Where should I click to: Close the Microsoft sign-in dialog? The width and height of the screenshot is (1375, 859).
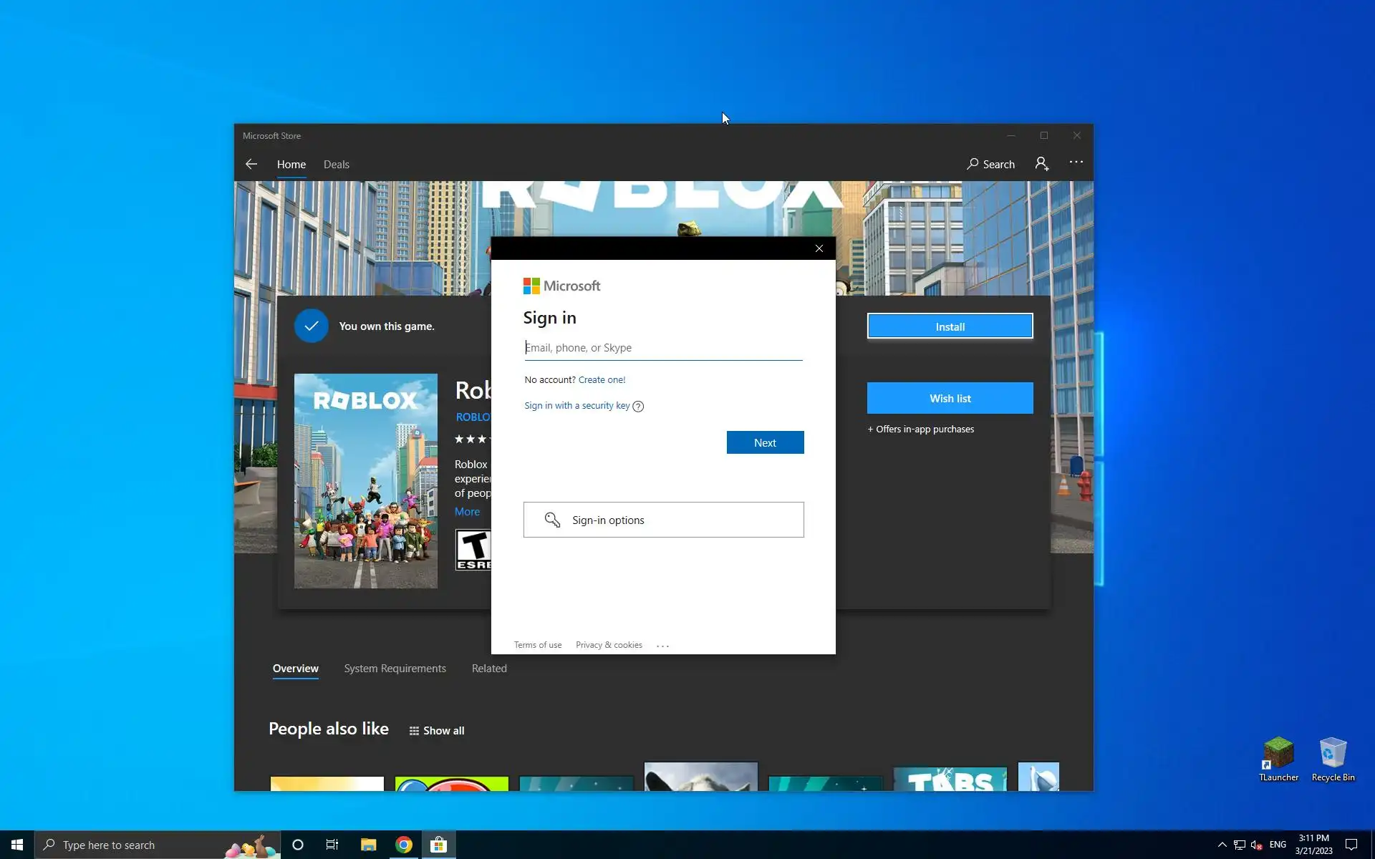tap(819, 248)
